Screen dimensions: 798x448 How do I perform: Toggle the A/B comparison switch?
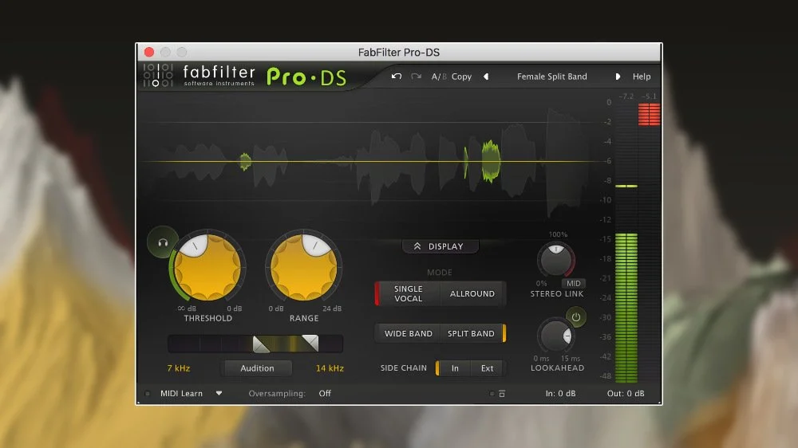coord(439,77)
